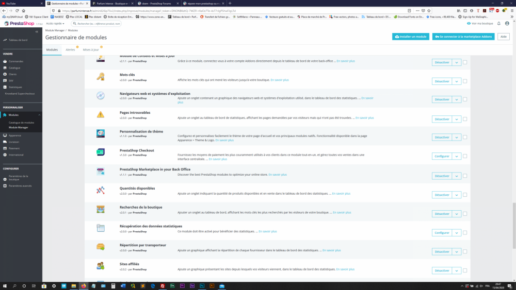Open Catalogue de modules submenu item
Viewport: 516px width, 290px height.
click(21, 123)
